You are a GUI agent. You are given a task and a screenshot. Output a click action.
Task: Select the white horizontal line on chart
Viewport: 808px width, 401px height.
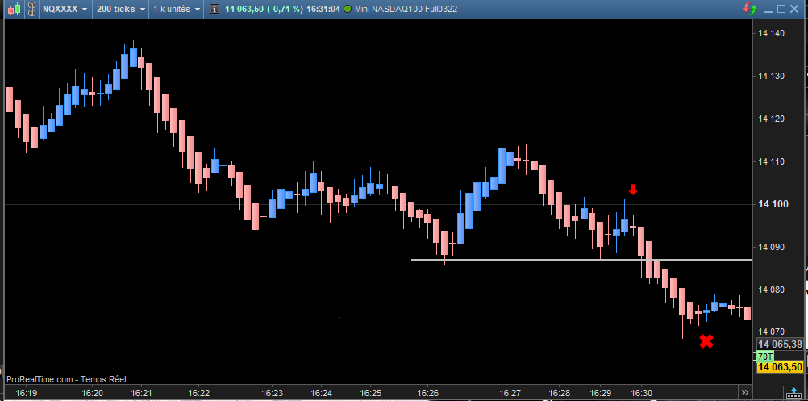pyautogui.click(x=581, y=260)
